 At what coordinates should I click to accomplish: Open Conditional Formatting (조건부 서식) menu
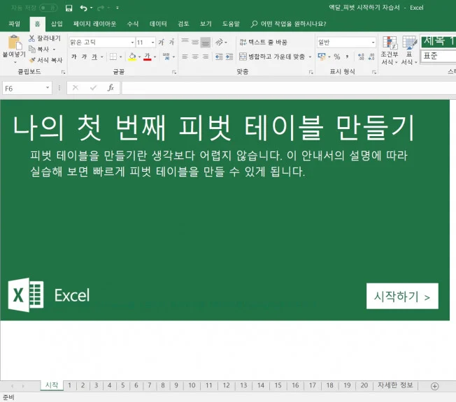390,50
